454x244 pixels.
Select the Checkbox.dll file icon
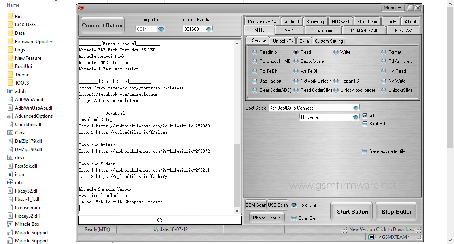(x=10, y=125)
